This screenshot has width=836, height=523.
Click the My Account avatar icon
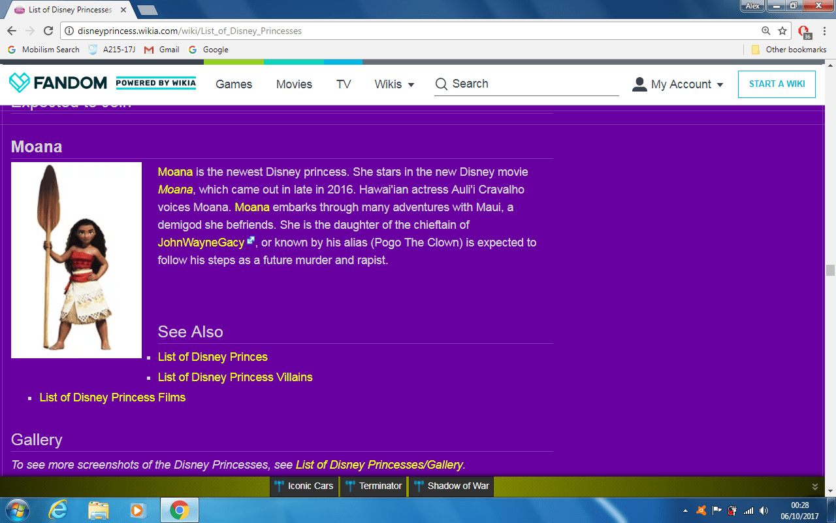point(639,84)
